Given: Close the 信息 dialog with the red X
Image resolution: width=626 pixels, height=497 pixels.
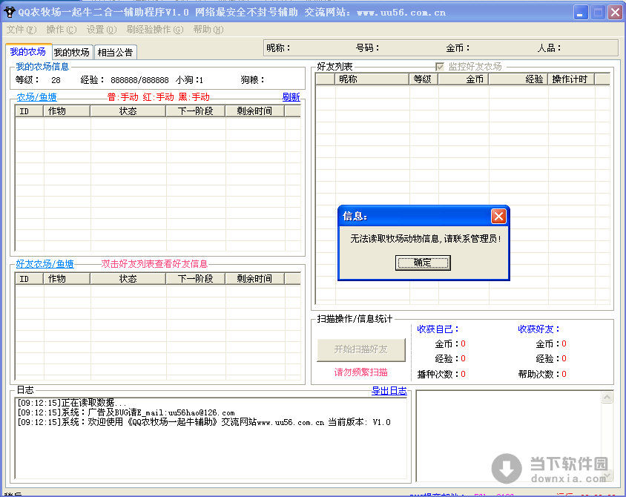Looking at the screenshot, I should tap(498, 217).
